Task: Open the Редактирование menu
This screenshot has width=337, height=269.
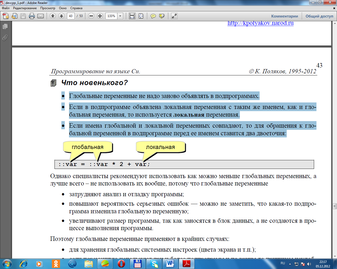Action: [25, 8]
